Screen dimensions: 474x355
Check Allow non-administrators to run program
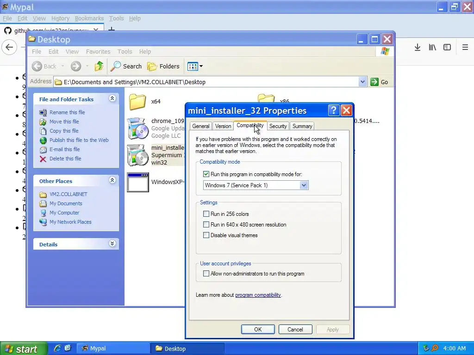click(x=206, y=274)
